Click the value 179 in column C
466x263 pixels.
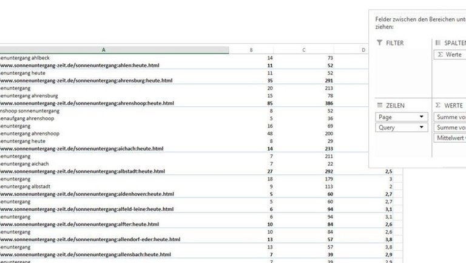(329, 179)
